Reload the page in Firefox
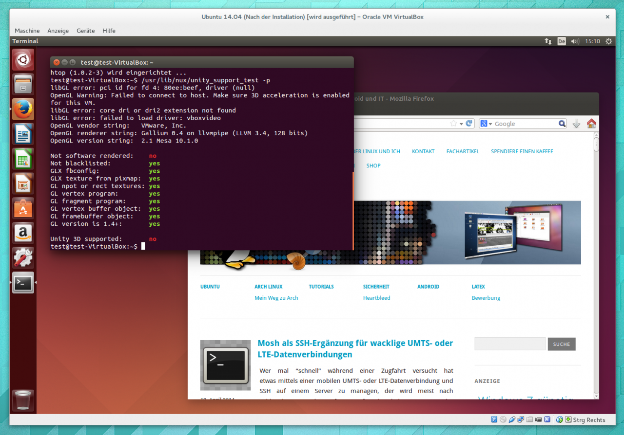The width and height of the screenshot is (624, 435). 469,124
